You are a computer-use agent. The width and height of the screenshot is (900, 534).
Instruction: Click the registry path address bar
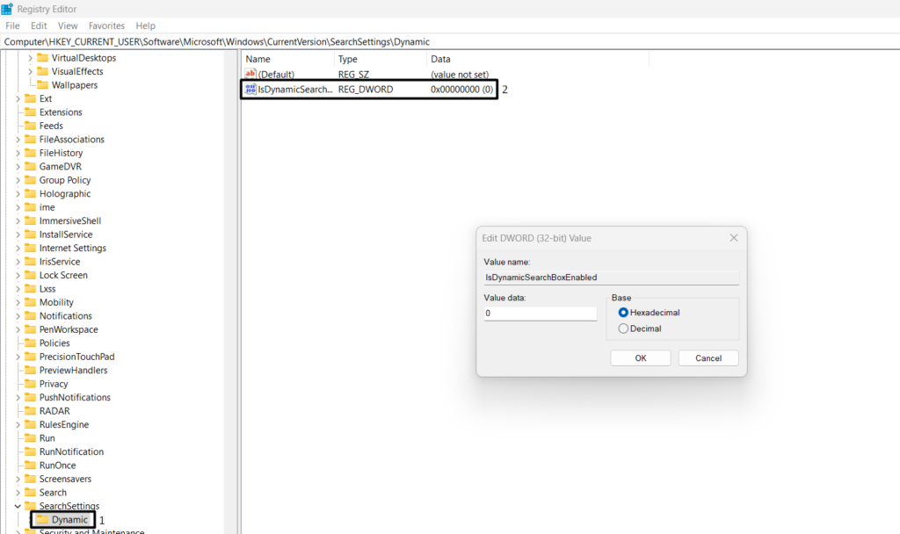pos(450,41)
